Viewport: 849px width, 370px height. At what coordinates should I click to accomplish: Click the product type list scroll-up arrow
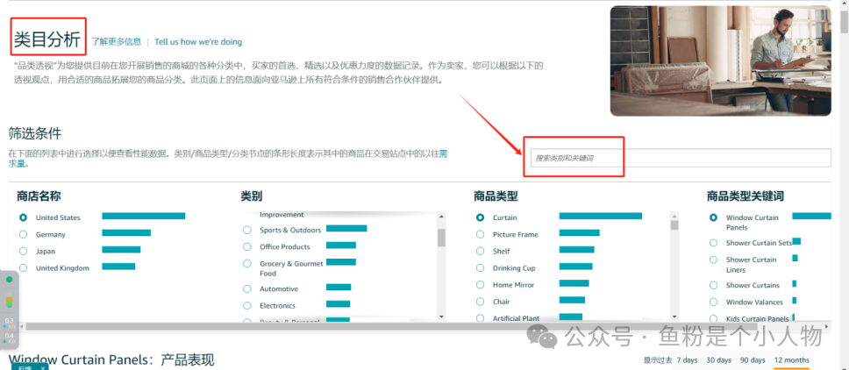(x=674, y=215)
